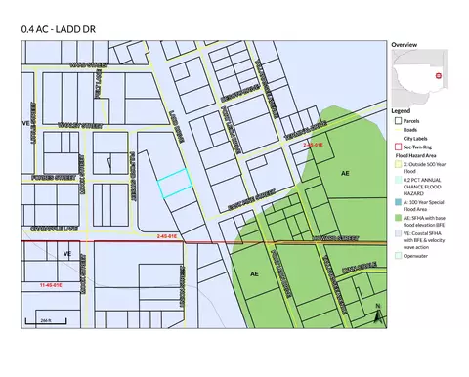Click the AE label under red 2-4S-01E text
Image resolution: width=469 pixels, height=377 pixels.
(345, 174)
